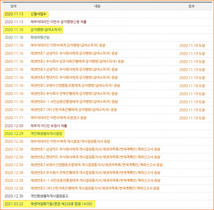Click the '결과' column header
This screenshot has height=210, width=214.
point(191,6)
